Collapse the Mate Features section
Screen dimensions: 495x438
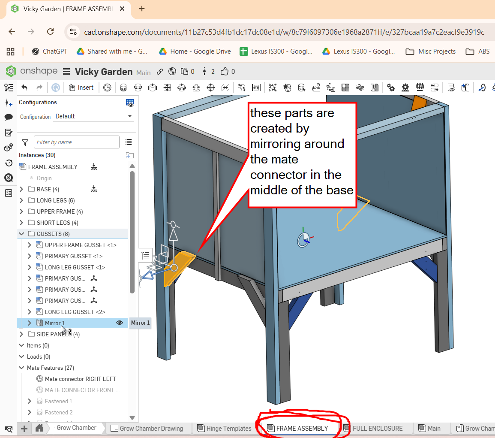click(21, 368)
